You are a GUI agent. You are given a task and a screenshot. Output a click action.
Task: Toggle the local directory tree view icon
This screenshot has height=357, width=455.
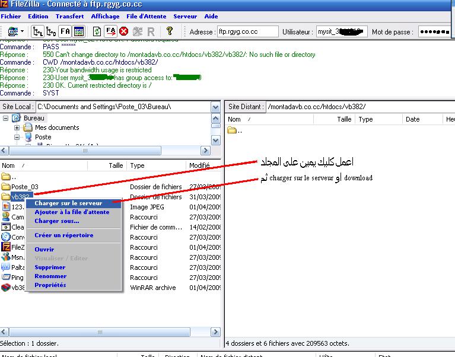[37, 31]
